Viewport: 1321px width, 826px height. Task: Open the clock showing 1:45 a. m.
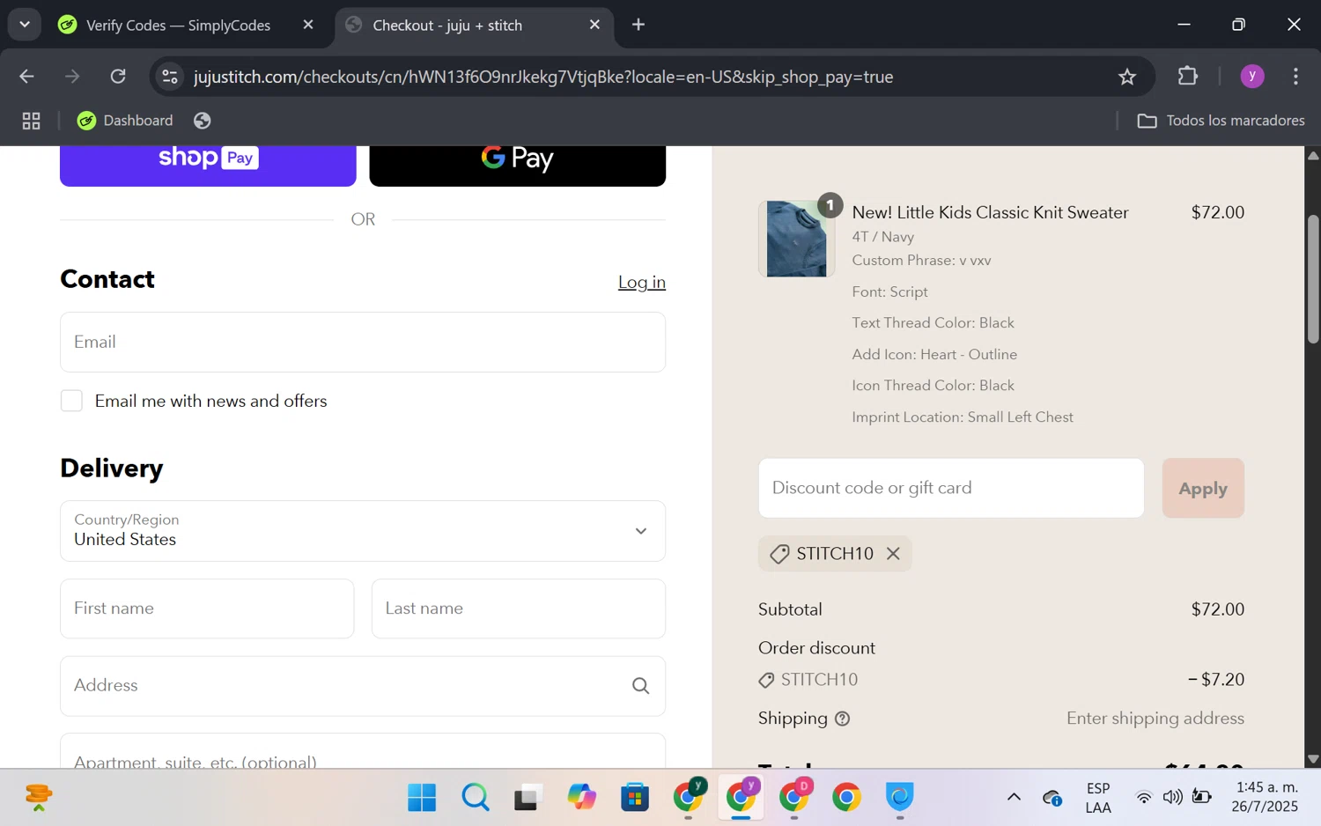point(1266,797)
